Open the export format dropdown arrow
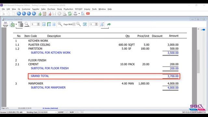Screen dimensions: 208x117 16,24
